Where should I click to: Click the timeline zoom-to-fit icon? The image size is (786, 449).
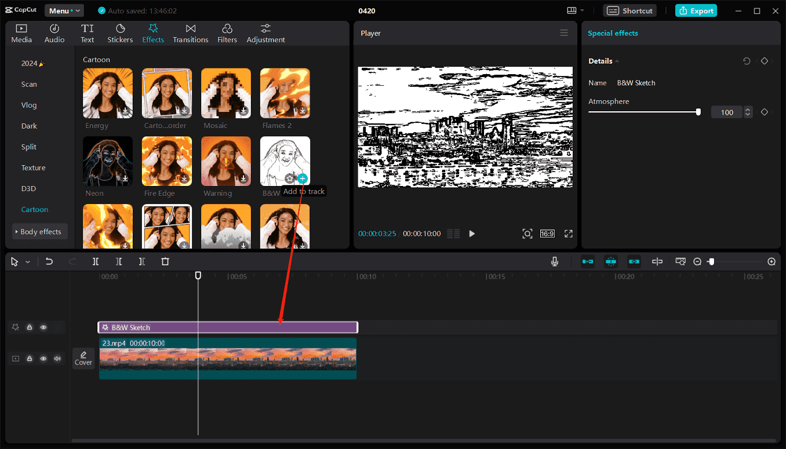pos(681,262)
